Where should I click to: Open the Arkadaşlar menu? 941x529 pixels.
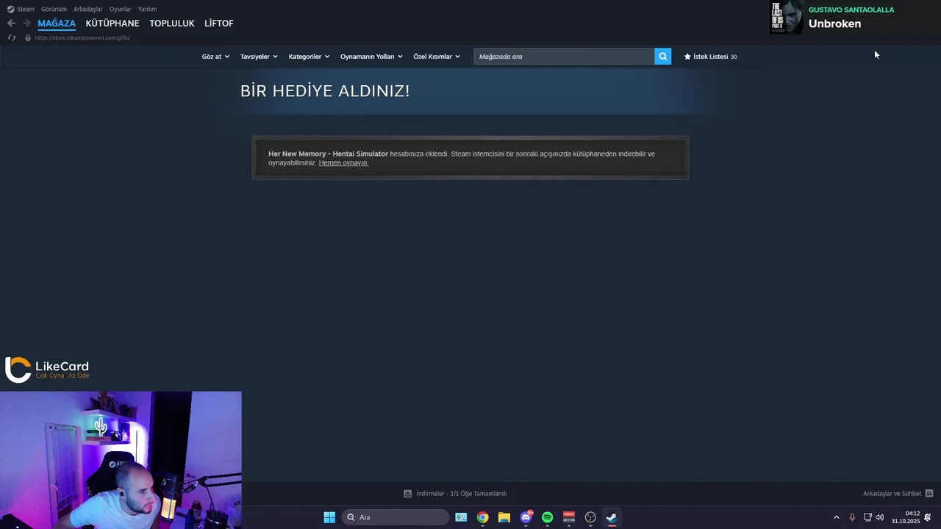click(88, 10)
